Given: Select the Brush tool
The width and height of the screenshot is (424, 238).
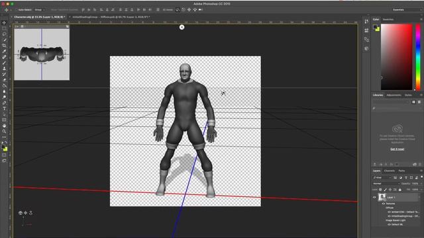Looking at the screenshot, I should [4, 63].
